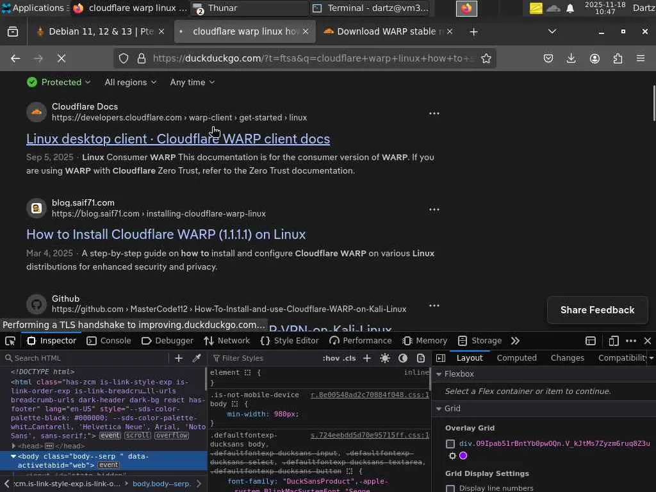Image resolution: width=656 pixels, height=492 pixels.
Task: Click the grid overlay settings target icon
Action: pyautogui.click(x=452, y=455)
